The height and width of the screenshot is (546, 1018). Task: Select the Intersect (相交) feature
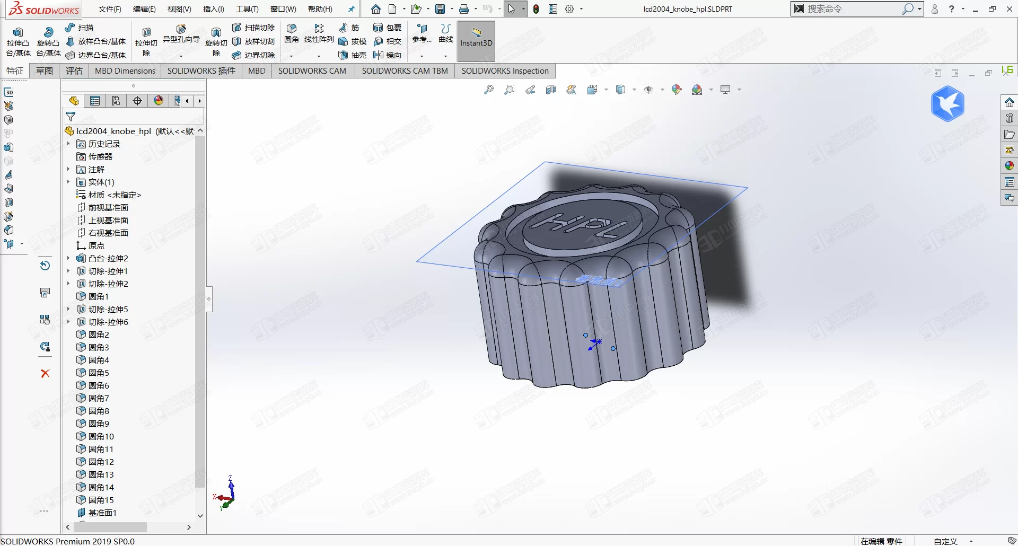388,41
